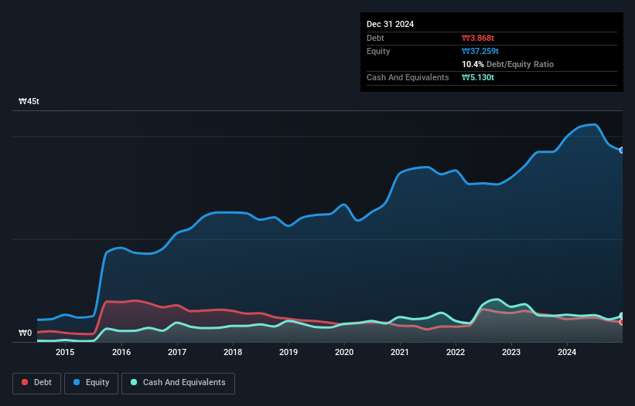Viewport: 635px width, 406px height.
Task: Select the red Debt endpoint marker
Action: (622, 322)
